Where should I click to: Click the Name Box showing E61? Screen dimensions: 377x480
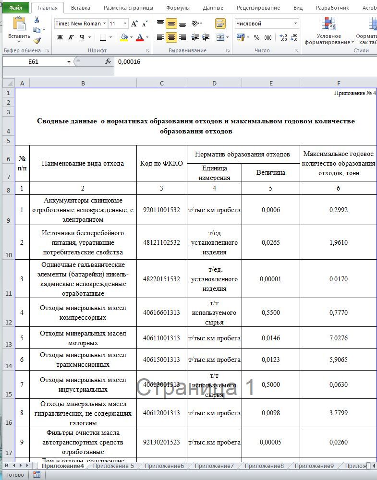34,62
